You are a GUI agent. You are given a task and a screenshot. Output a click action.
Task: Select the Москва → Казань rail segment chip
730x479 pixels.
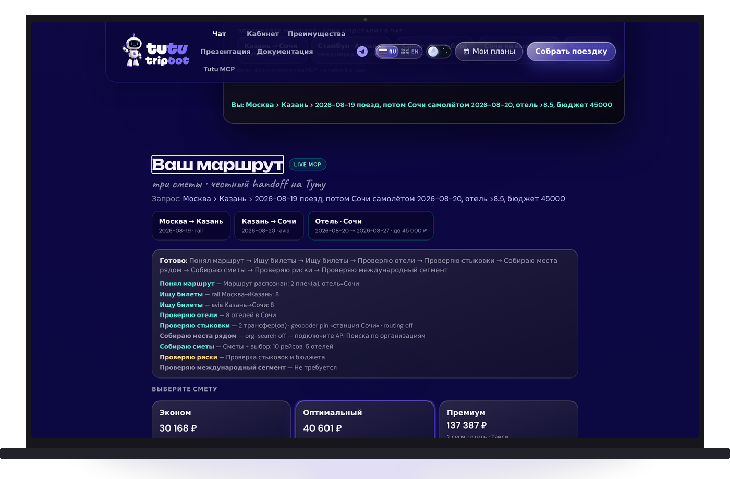tap(191, 225)
